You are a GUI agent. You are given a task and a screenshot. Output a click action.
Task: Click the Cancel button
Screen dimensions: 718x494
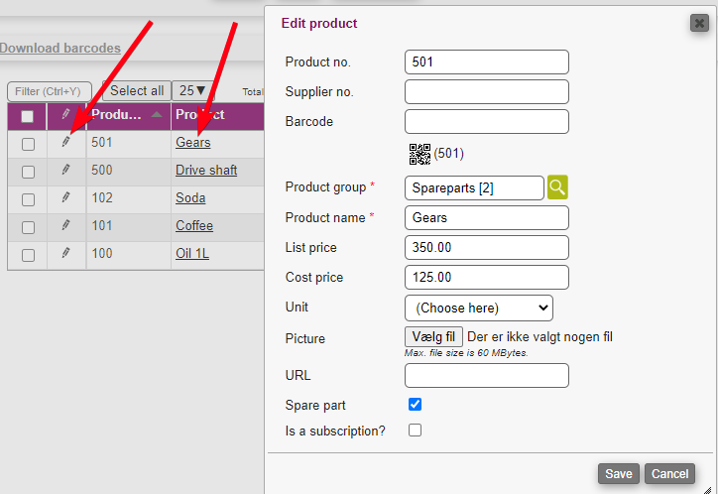pos(669,474)
